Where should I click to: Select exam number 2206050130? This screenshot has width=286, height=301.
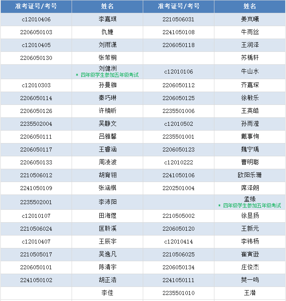[36, 58]
